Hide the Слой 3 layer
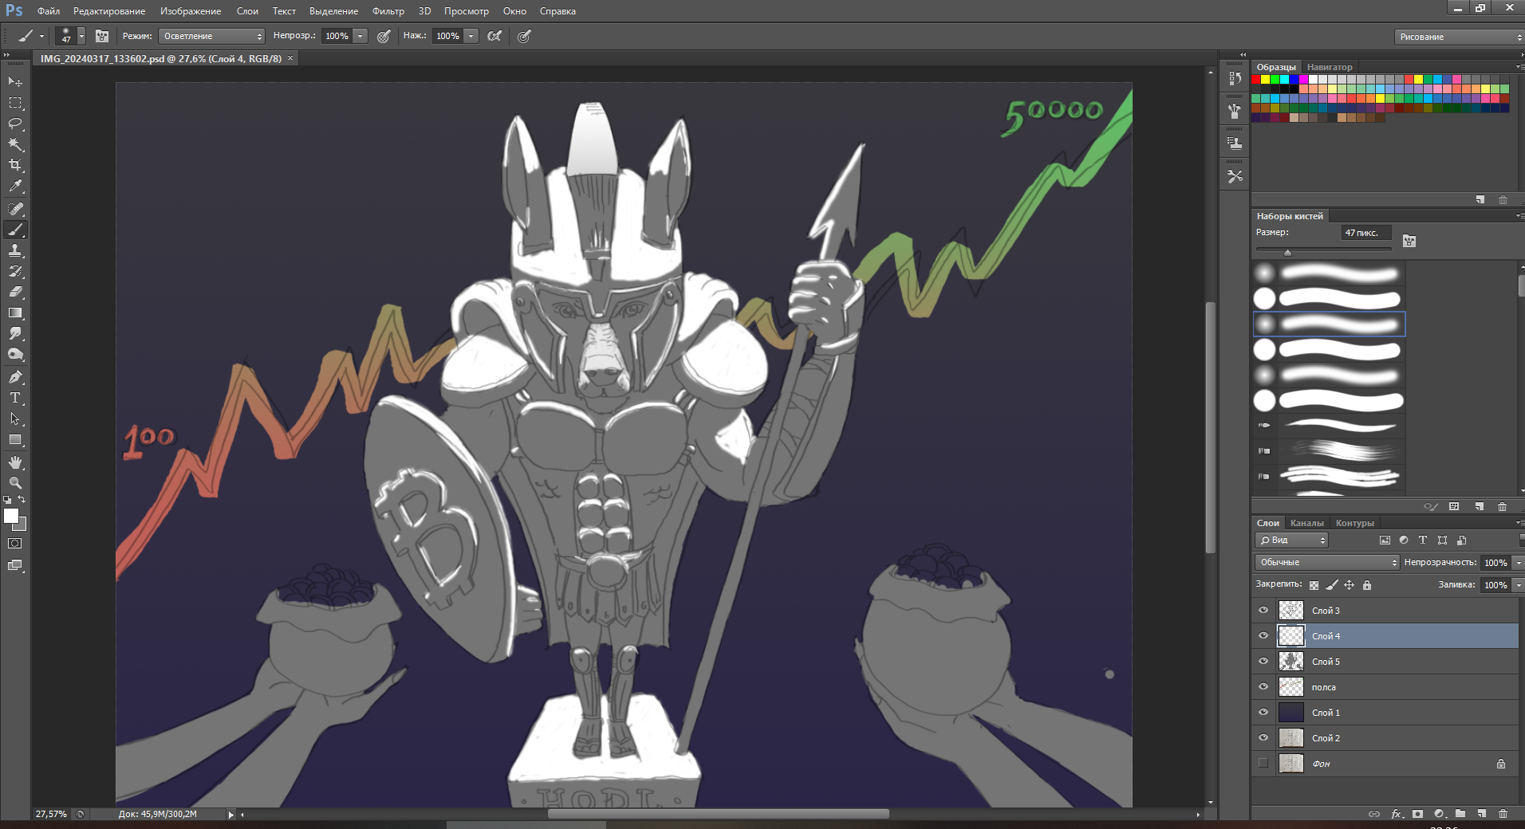This screenshot has width=1525, height=829. pyautogui.click(x=1263, y=611)
